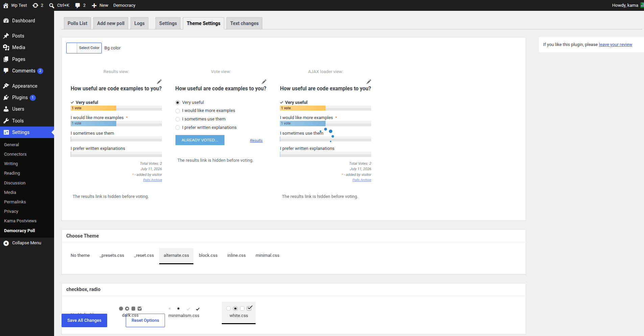The height and width of the screenshot is (336, 644).
Task: Open Discussion settings submenu item
Action: click(15, 183)
